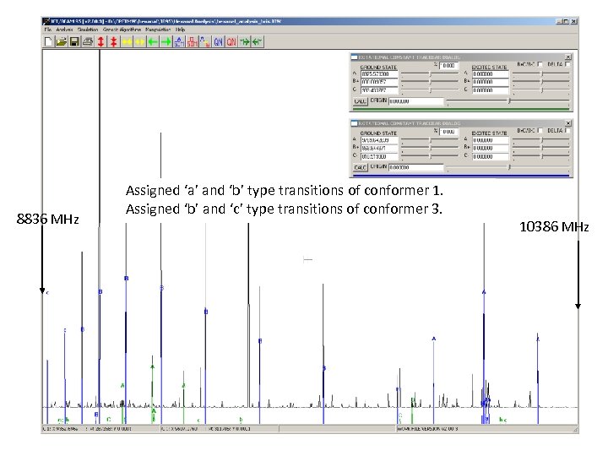Open the File menu
The image size is (608, 456).
47,30
